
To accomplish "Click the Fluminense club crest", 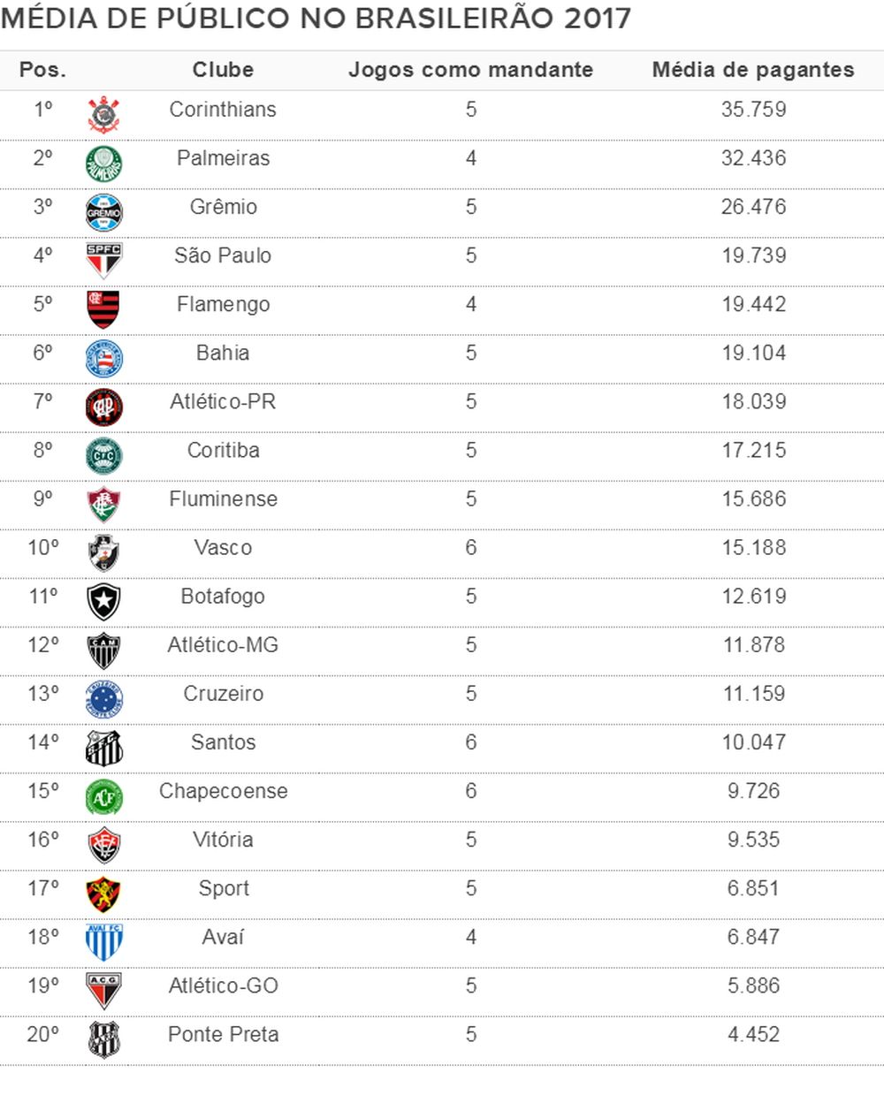I will 104,505.
